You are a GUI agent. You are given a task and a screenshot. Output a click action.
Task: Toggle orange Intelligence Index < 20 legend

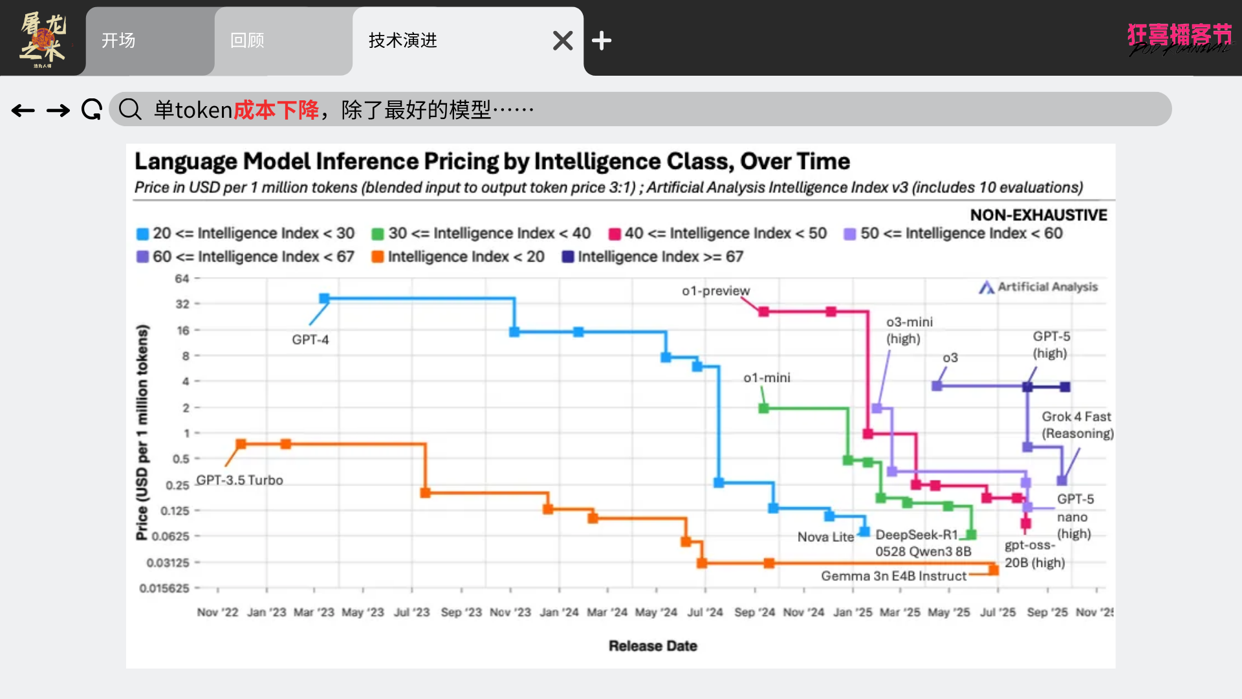pyautogui.click(x=458, y=257)
